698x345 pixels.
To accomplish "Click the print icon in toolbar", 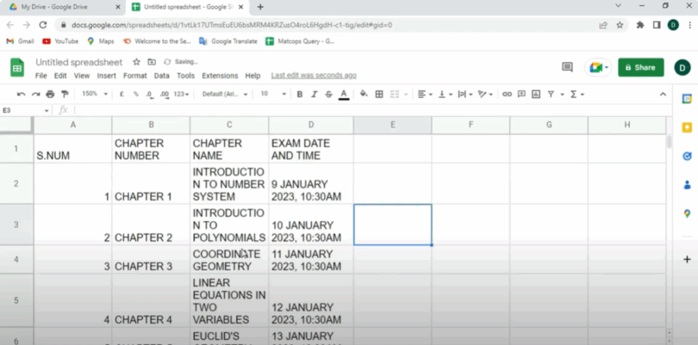I will [50, 94].
